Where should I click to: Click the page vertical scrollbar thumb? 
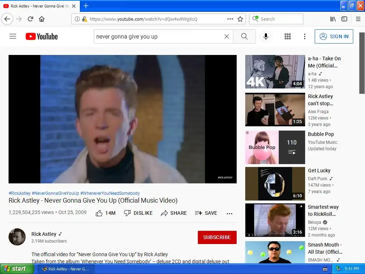362,63
